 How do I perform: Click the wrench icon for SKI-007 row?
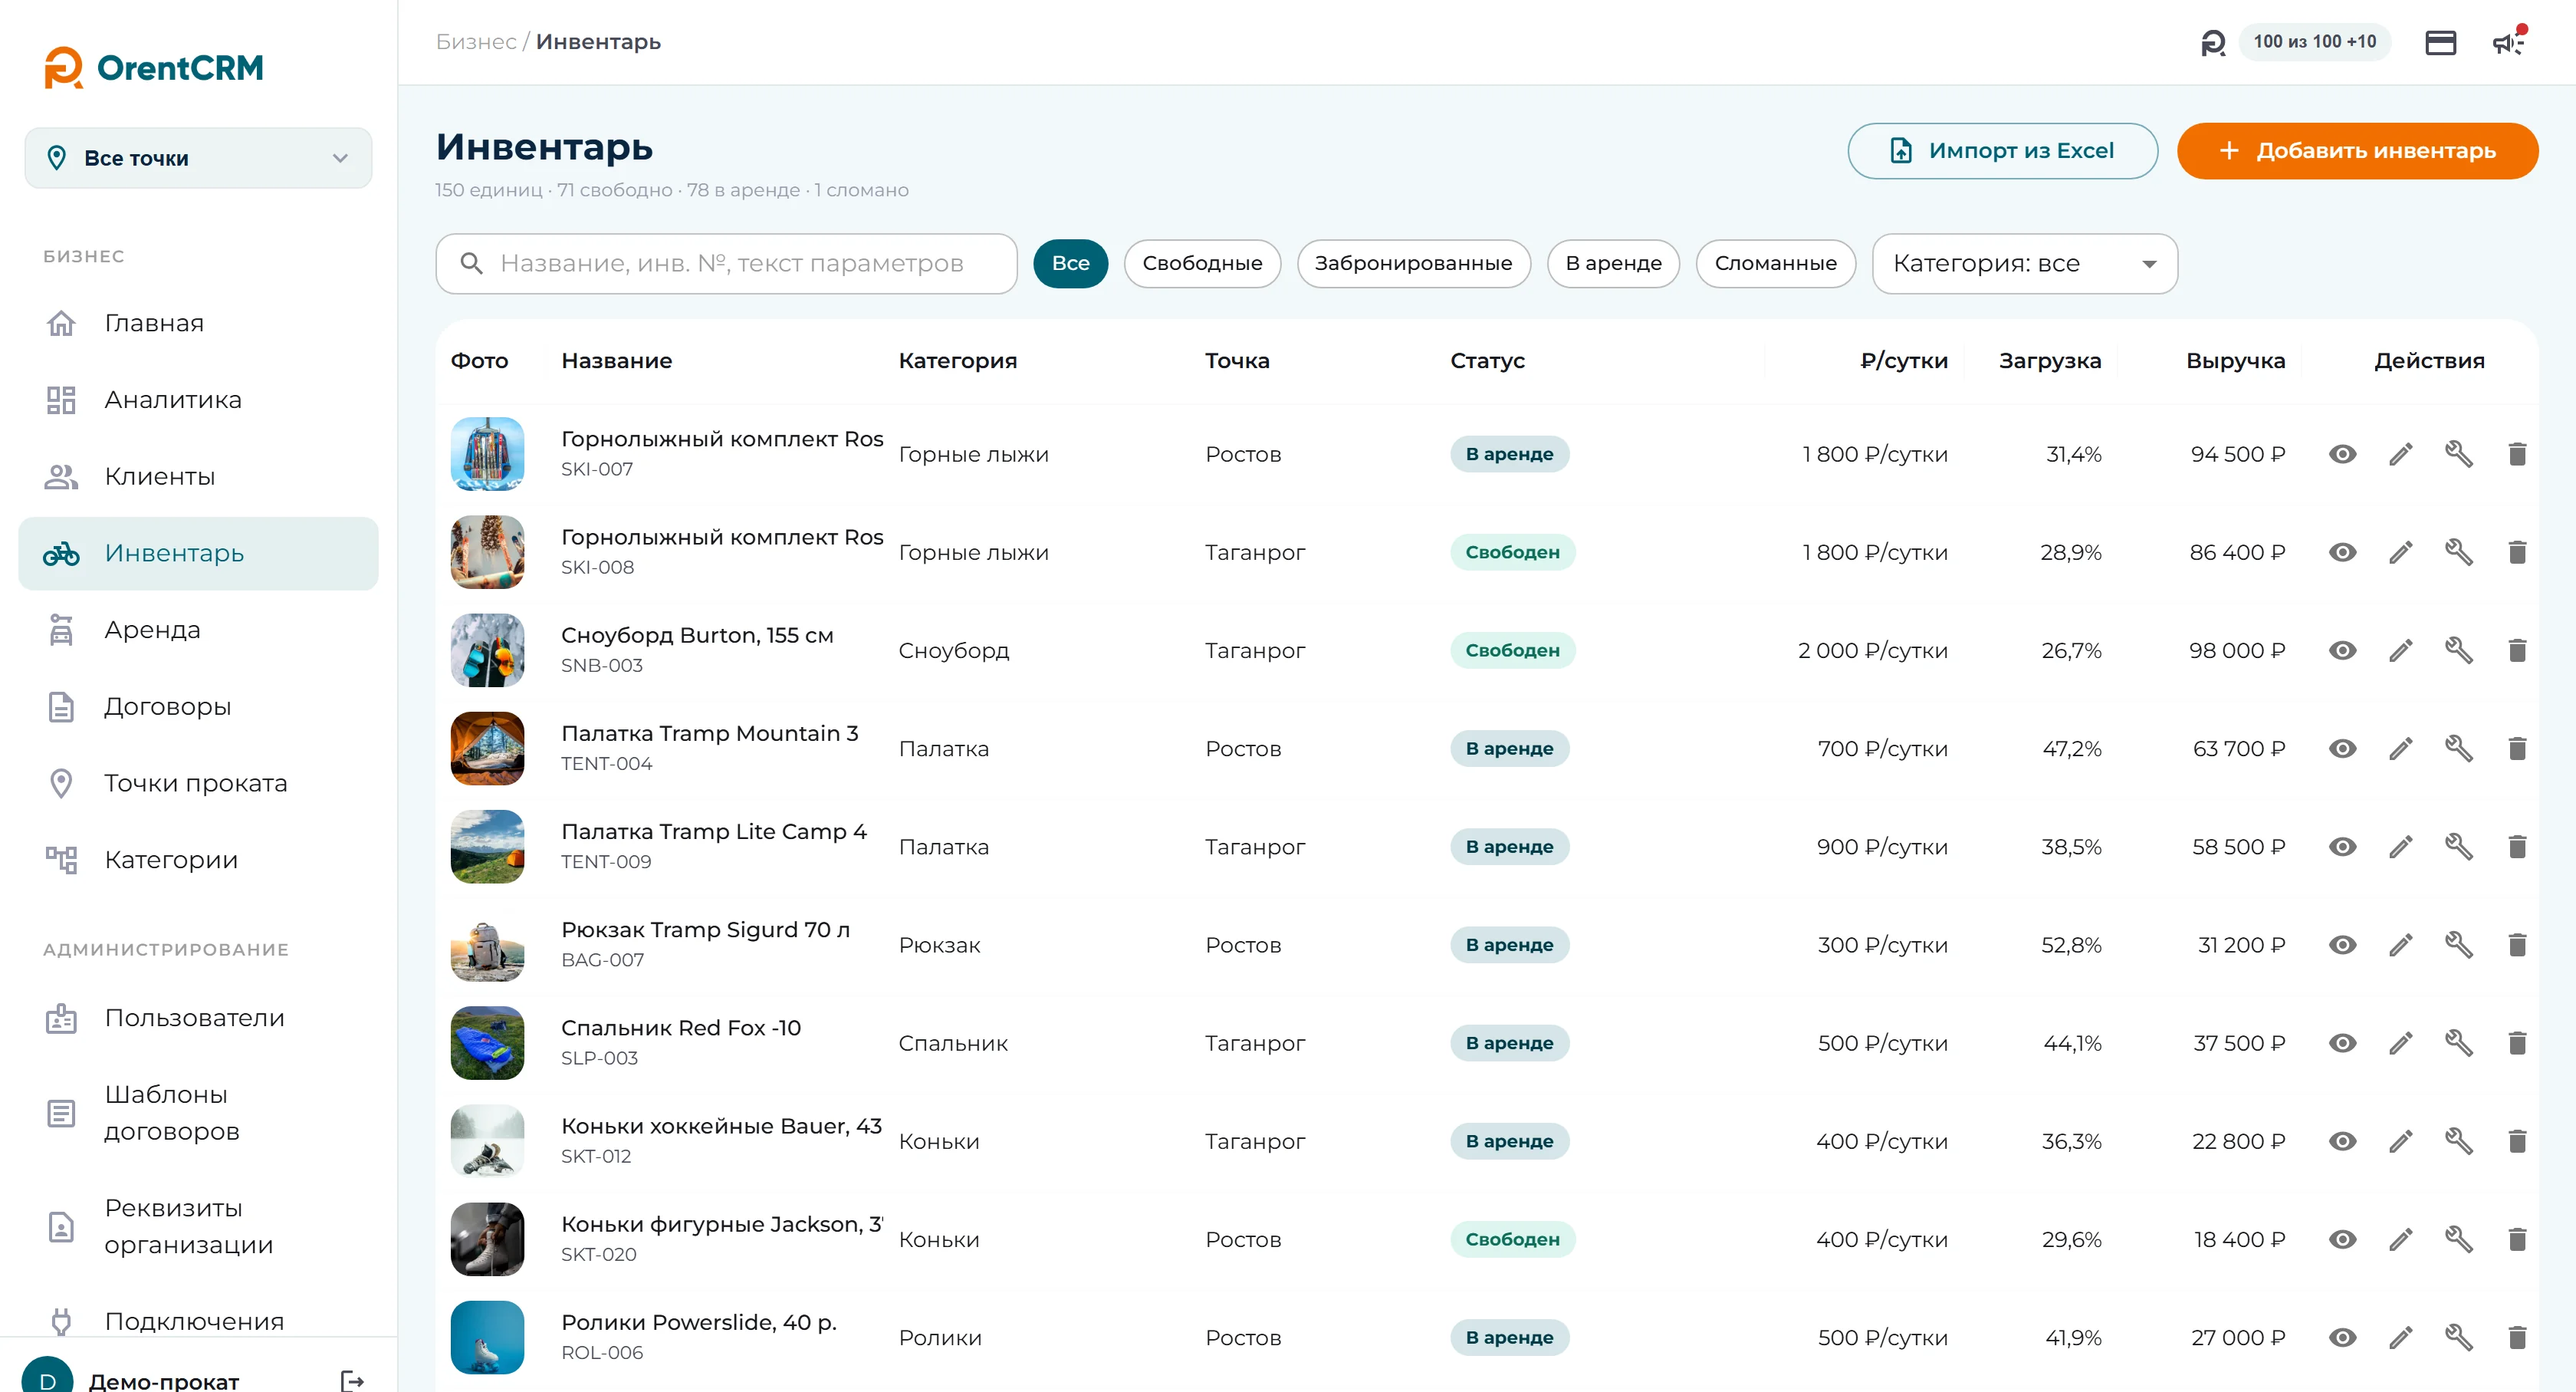[x=2459, y=454]
